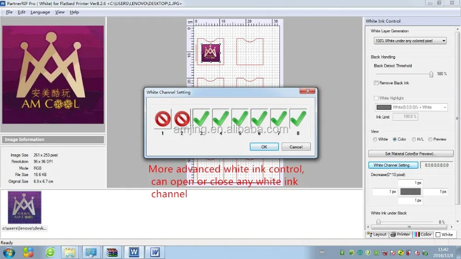The width and height of the screenshot is (461, 259).
Task: Open WinRAR icon in taskbar
Action: (112, 252)
